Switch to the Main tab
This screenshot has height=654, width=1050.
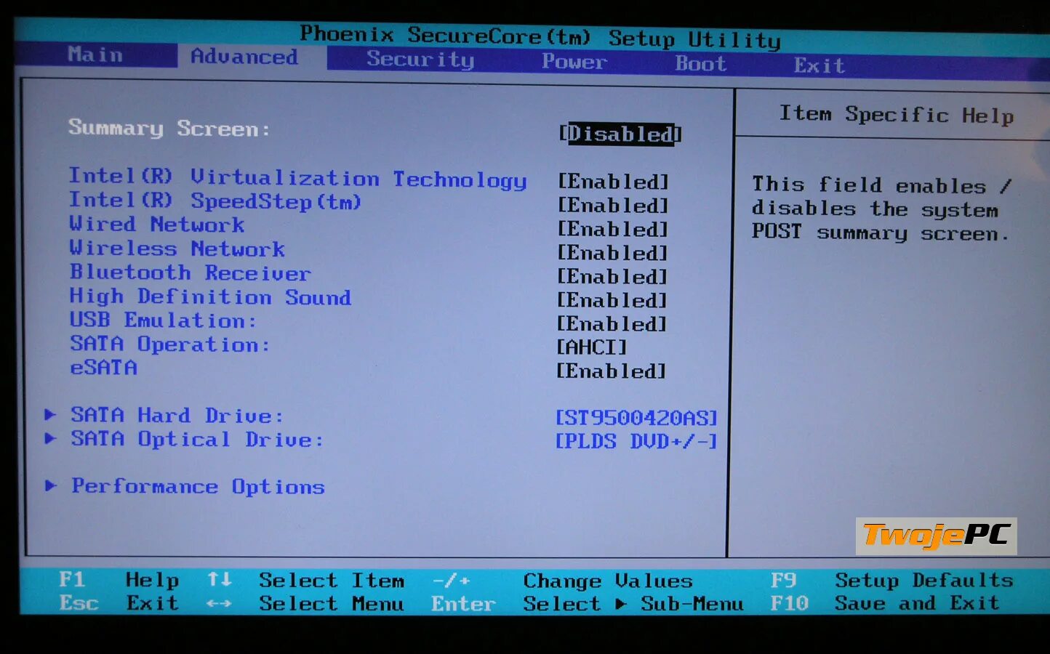pos(95,54)
